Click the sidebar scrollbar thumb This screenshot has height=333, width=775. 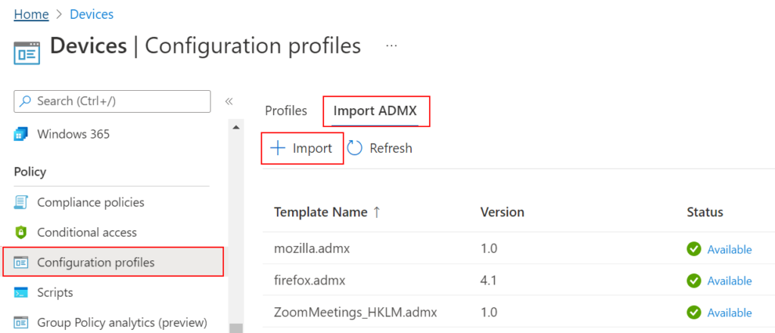(236, 328)
